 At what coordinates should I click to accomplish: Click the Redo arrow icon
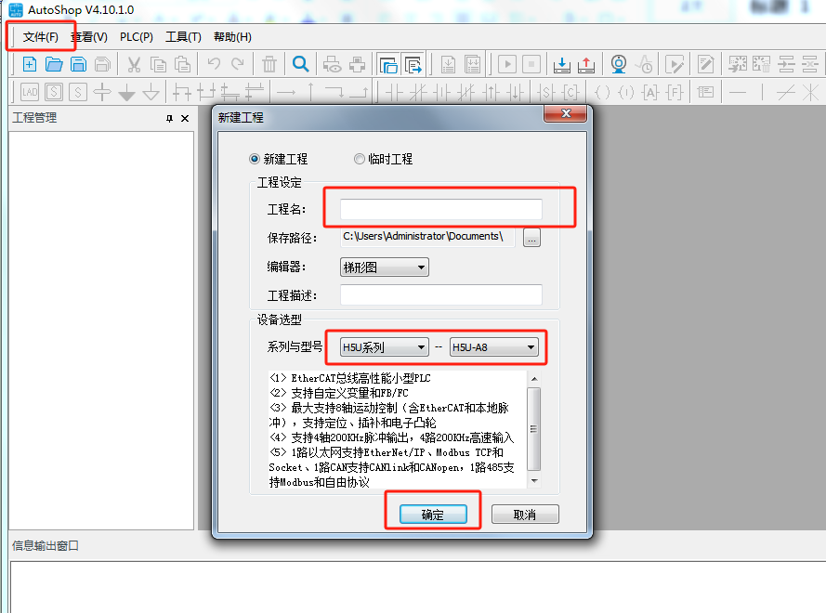click(238, 64)
